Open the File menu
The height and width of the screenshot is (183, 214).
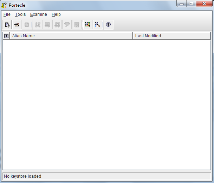click(x=7, y=14)
